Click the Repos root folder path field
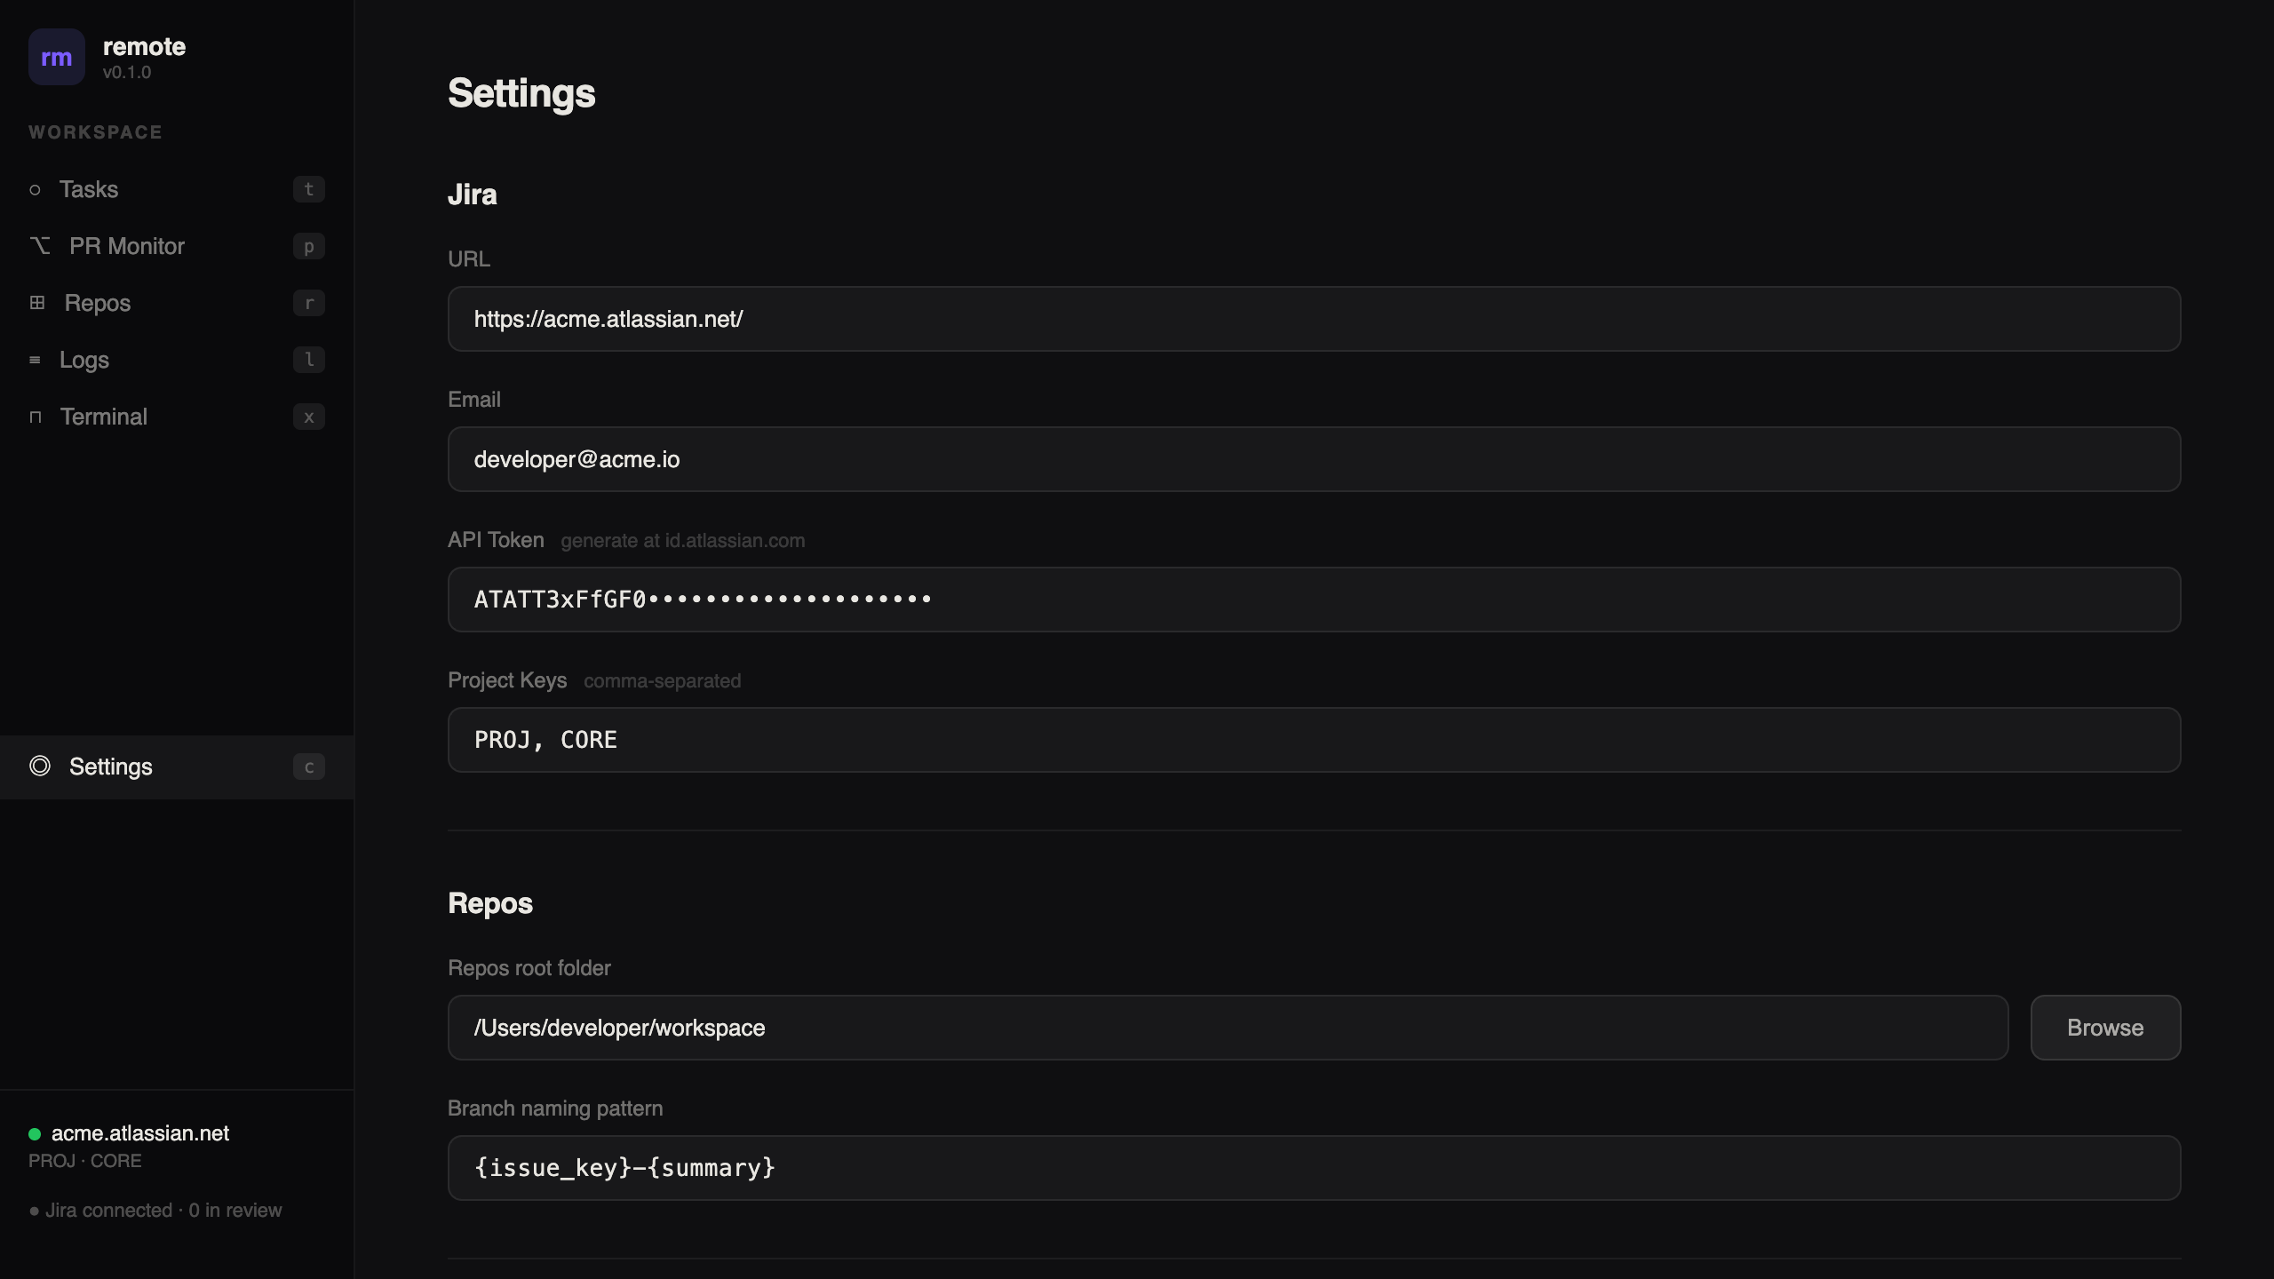The image size is (2274, 1279). 1228,1028
